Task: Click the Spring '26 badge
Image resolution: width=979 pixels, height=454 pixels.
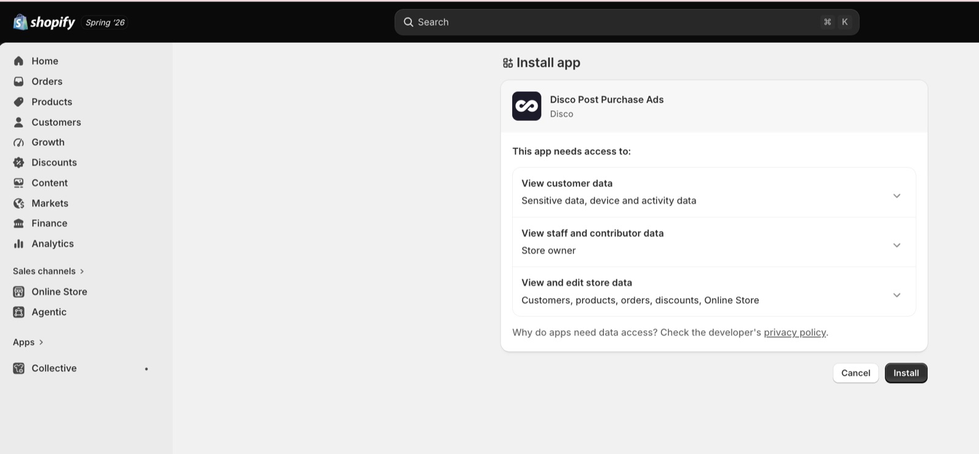Action: click(105, 23)
